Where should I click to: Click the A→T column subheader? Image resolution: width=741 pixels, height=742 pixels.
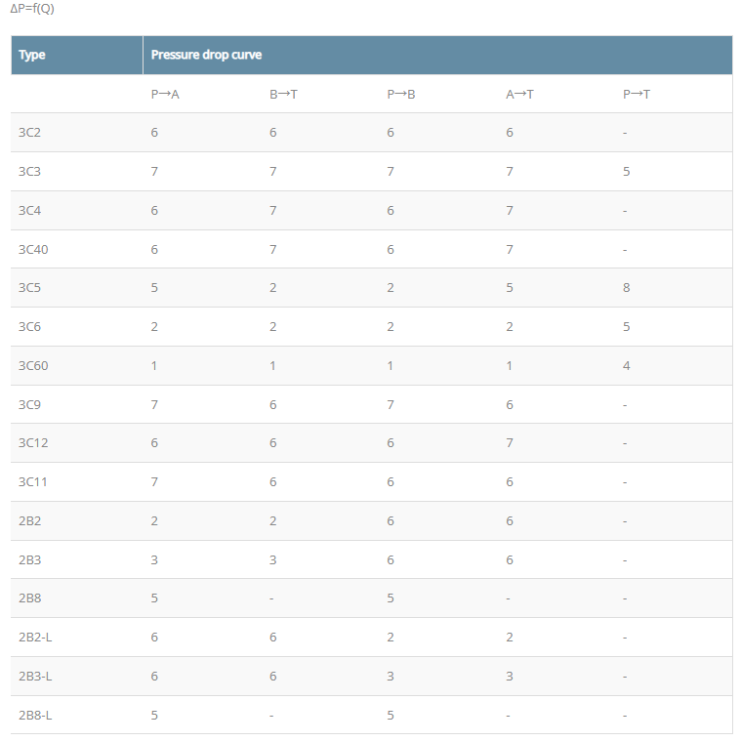pos(519,94)
